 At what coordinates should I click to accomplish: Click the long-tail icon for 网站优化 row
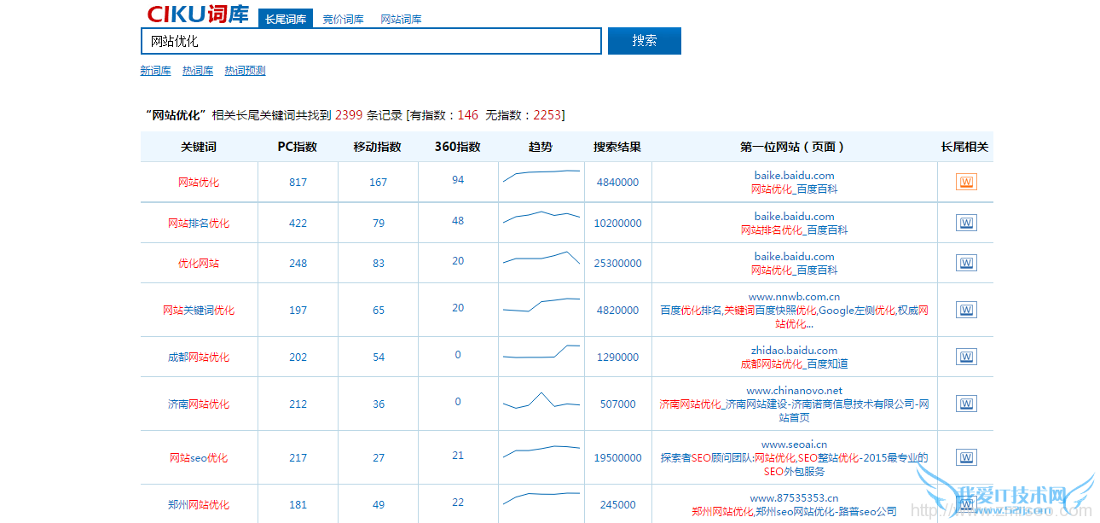(966, 183)
